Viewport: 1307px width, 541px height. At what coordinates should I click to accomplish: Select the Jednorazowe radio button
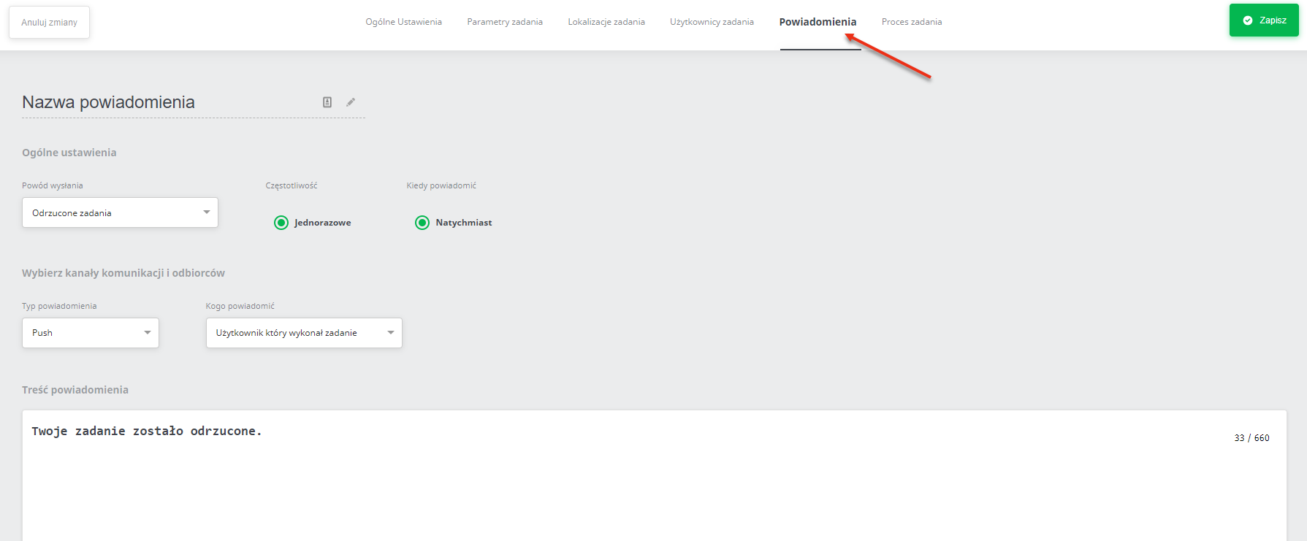point(281,223)
